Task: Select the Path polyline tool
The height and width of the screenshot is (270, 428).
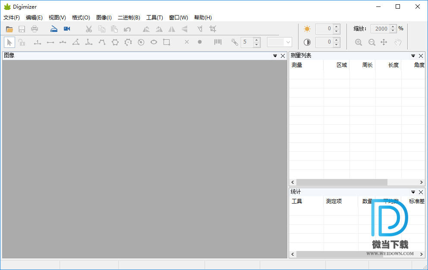Action: click(x=102, y=42)
